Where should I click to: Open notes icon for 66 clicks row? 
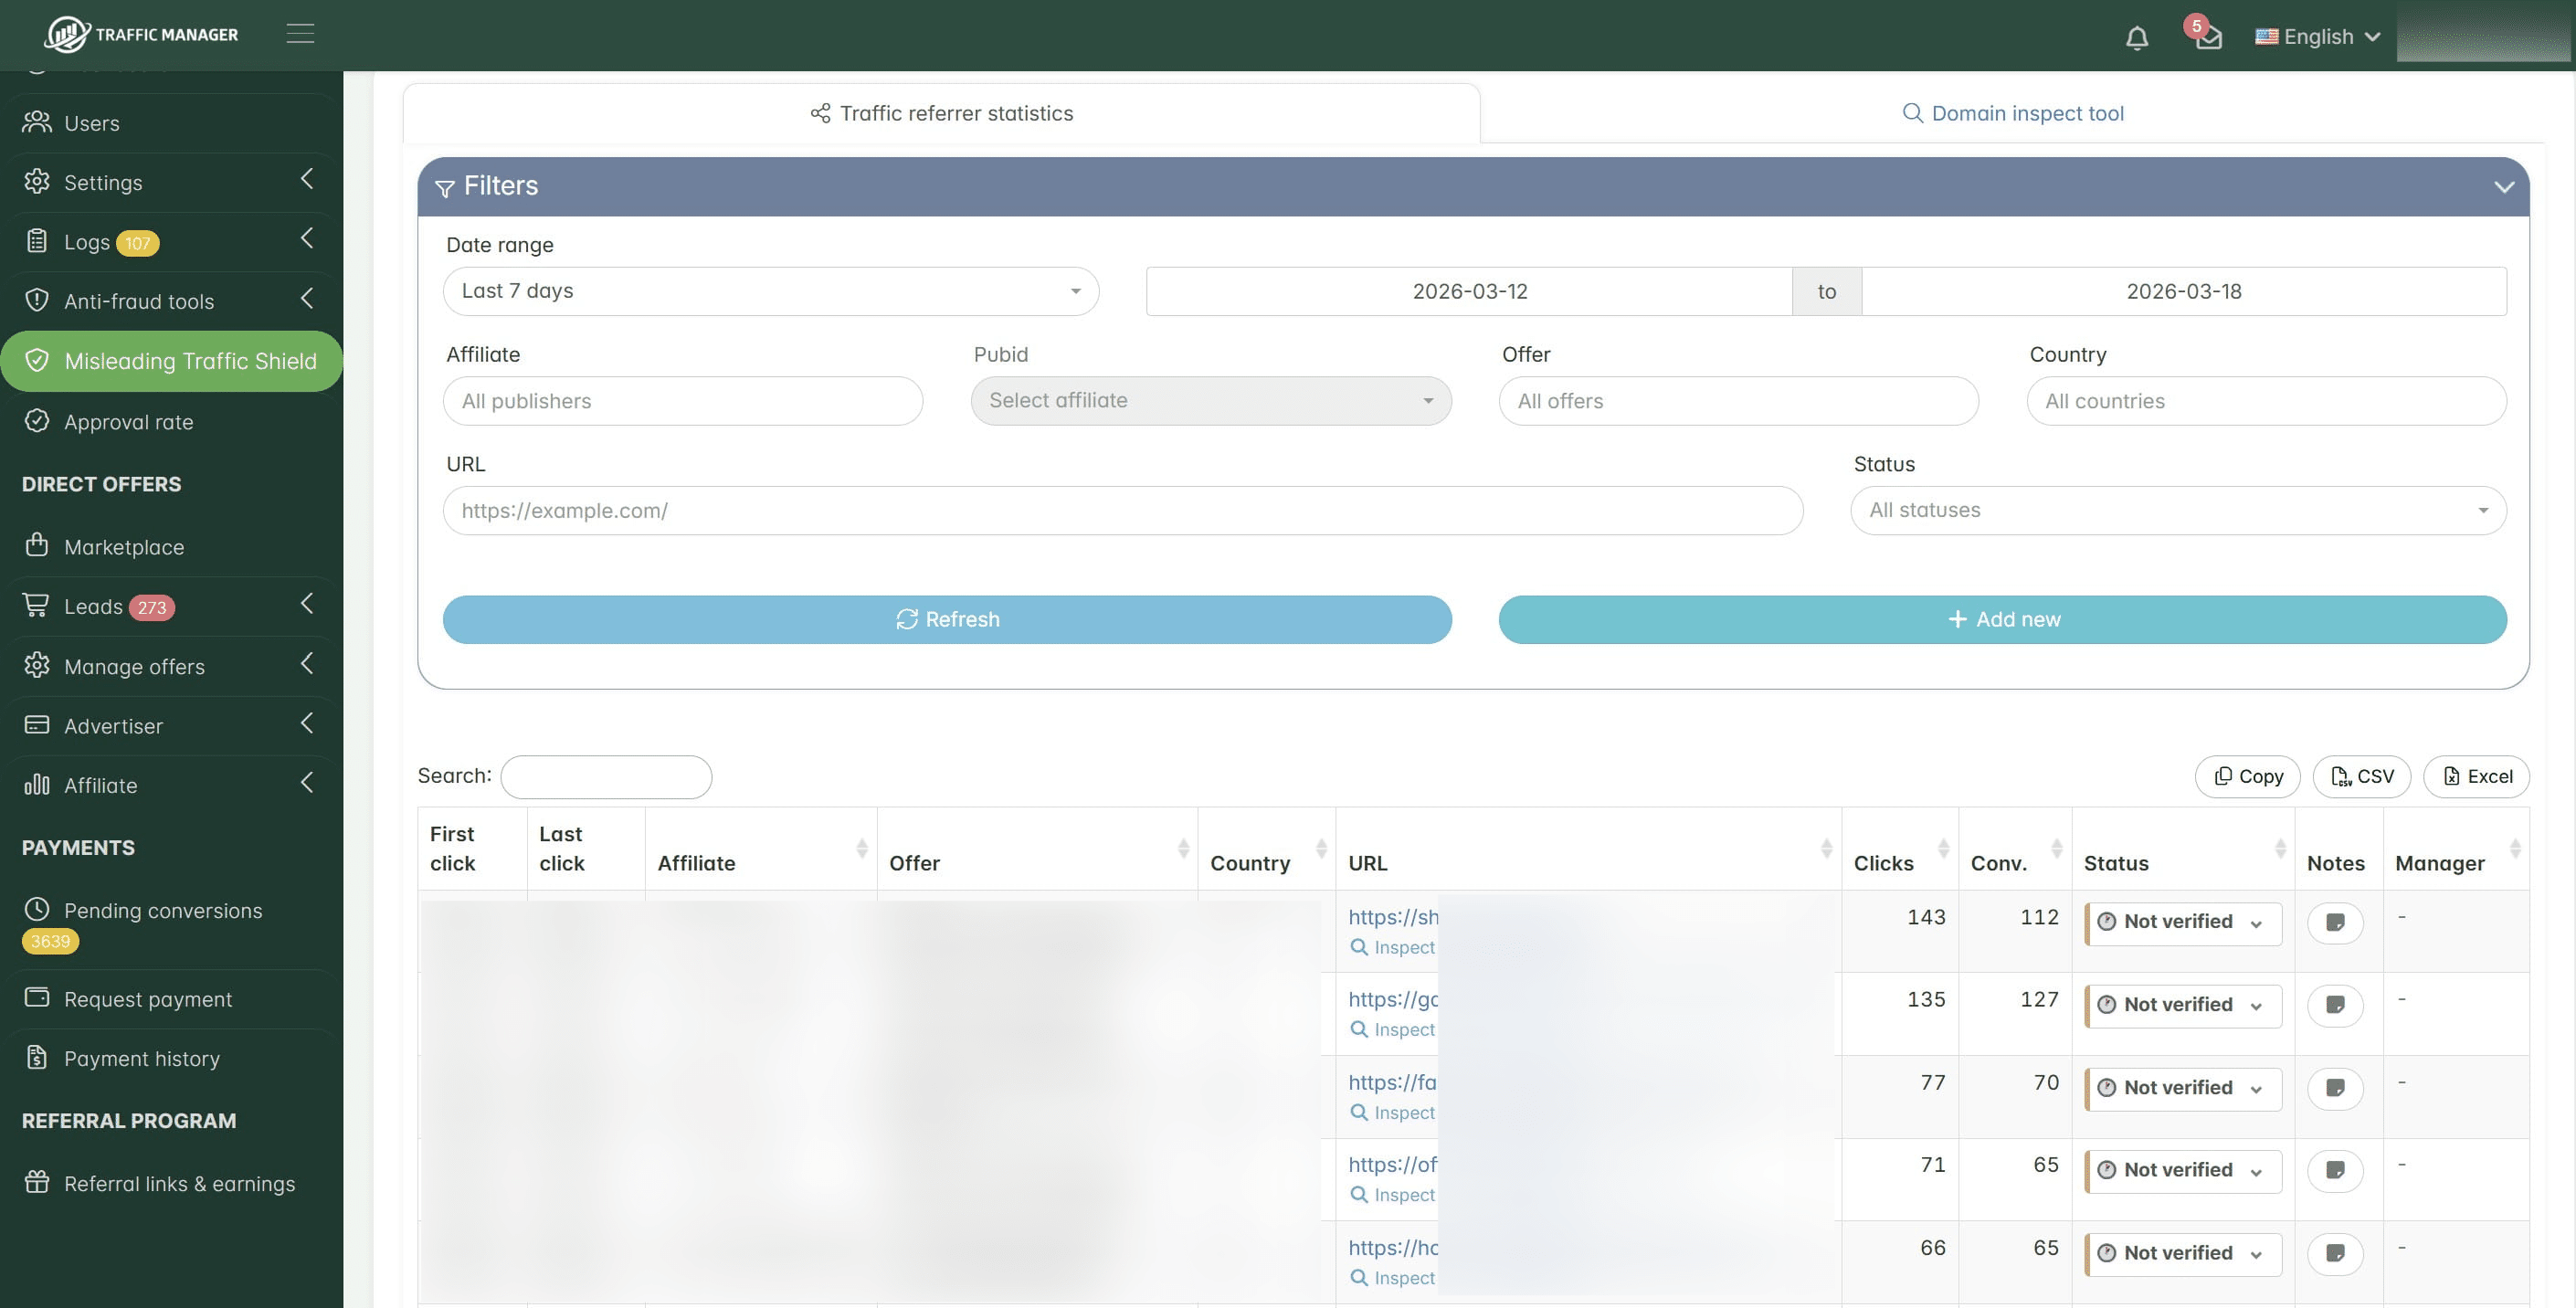click(2335, 1254)
